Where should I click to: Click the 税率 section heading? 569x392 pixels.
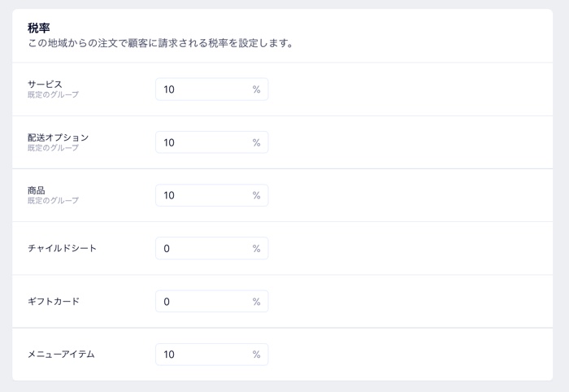(39, 28)
